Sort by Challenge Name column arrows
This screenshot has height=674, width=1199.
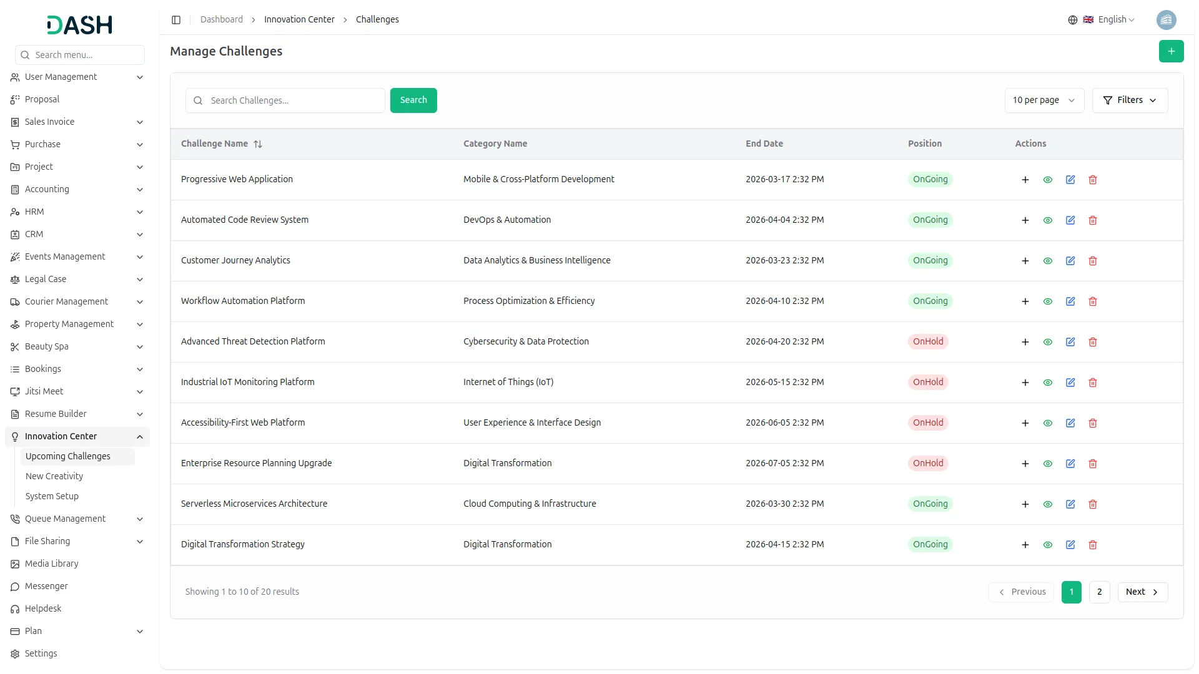coord(258,144)
